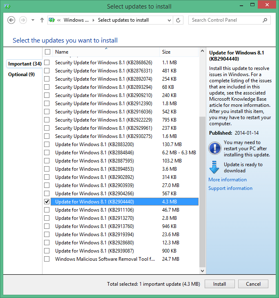This screenshot has width=279, height=298.
Task: Select row Security Update (KB2916036)
Action: 125,112
